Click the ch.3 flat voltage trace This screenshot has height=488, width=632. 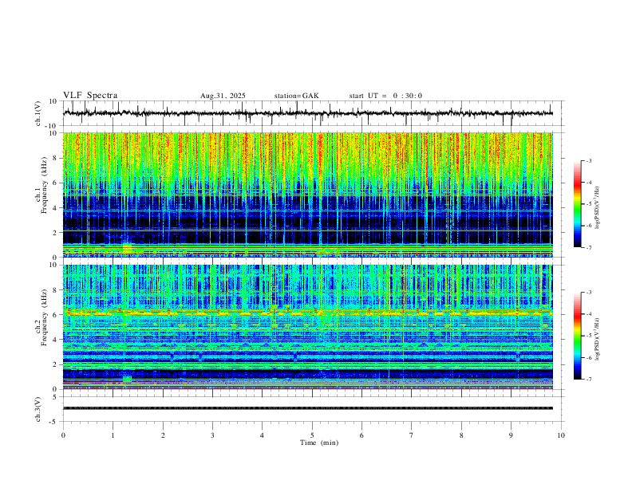308,408
